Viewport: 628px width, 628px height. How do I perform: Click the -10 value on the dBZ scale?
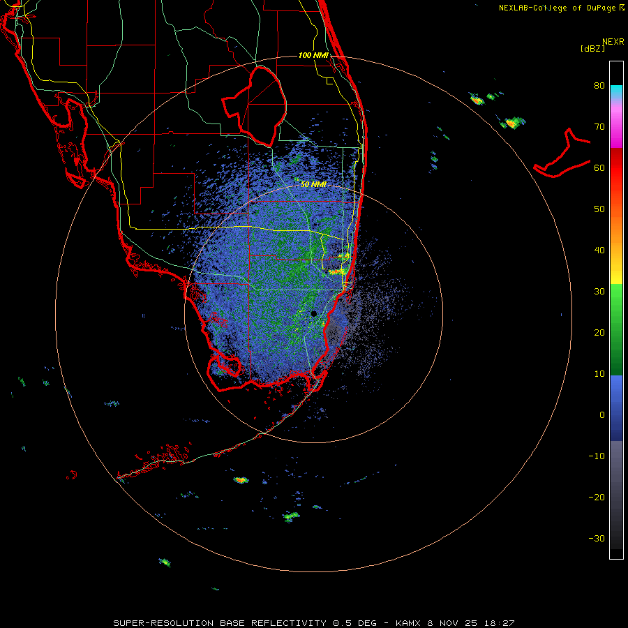(x=597, y=456)
